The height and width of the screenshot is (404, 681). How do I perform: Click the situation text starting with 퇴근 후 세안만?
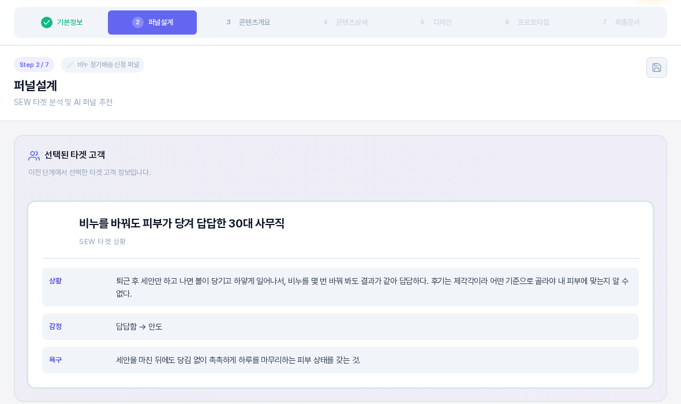(x=372, y=287)
